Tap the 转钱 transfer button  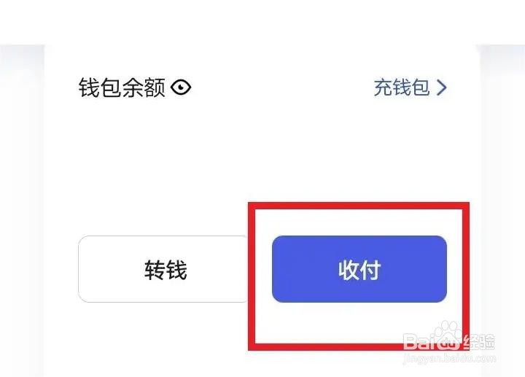coord(163,269)
